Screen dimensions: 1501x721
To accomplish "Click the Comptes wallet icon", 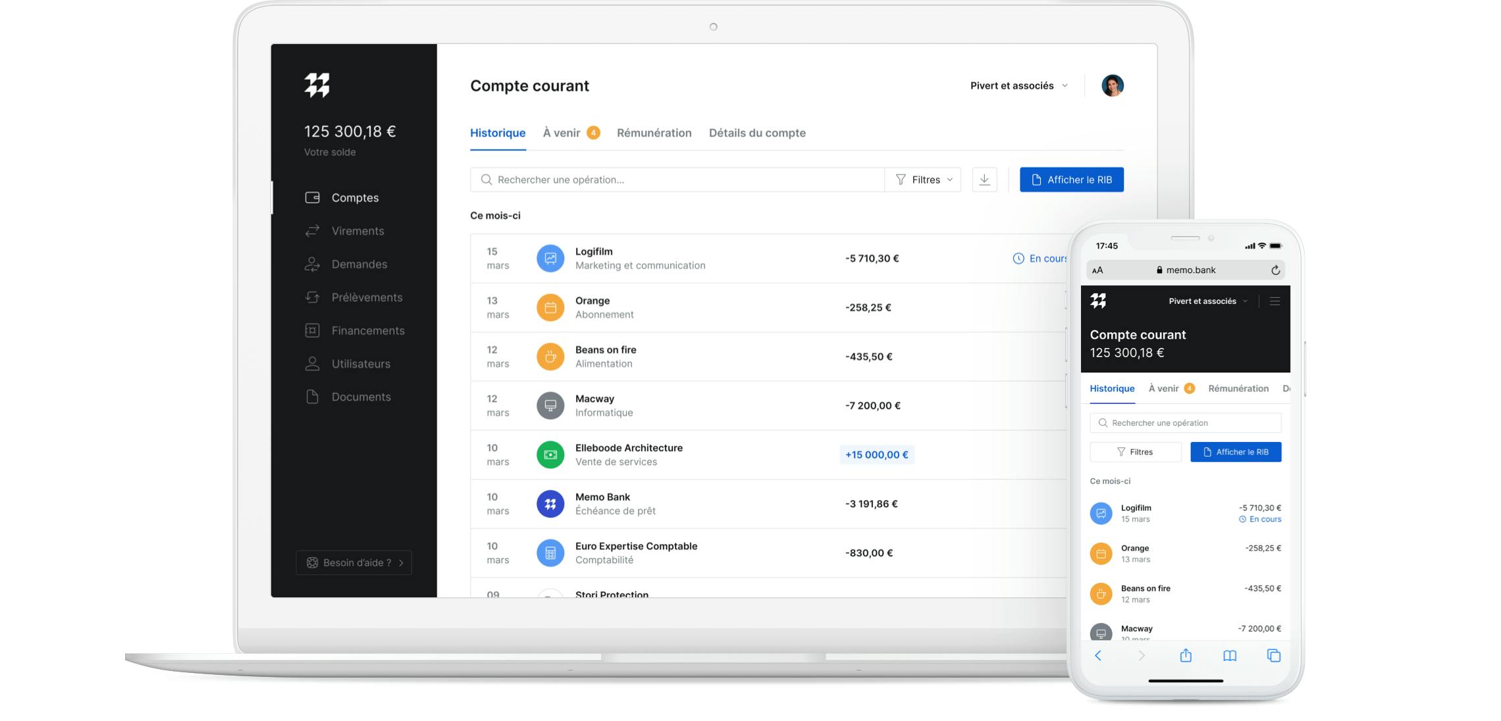I will pos(312,197).
